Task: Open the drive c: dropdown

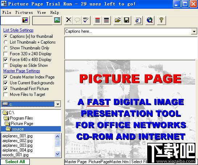Action: (x=58, y=104)
